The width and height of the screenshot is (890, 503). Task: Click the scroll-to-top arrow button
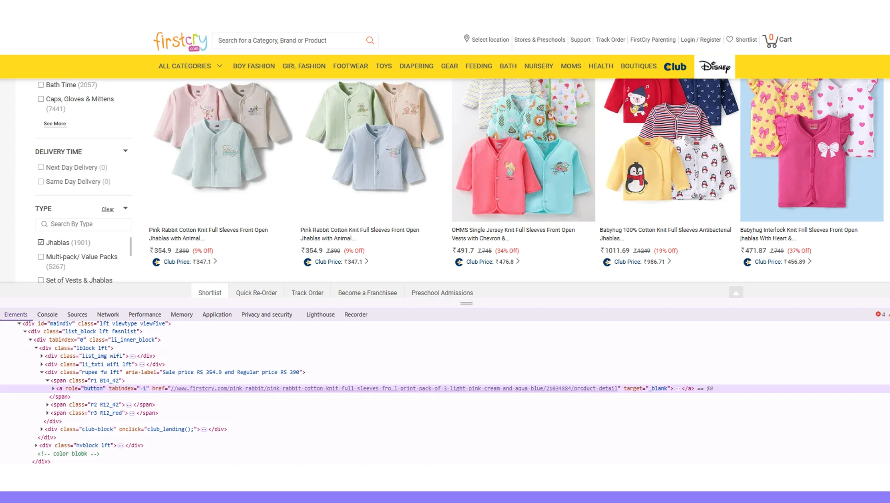(x=735, y=293)
